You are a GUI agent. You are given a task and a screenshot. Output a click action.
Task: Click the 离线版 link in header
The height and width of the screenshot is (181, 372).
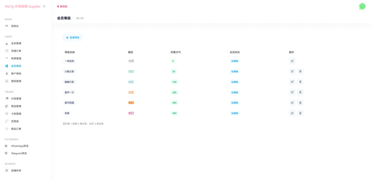coord(62,7)
